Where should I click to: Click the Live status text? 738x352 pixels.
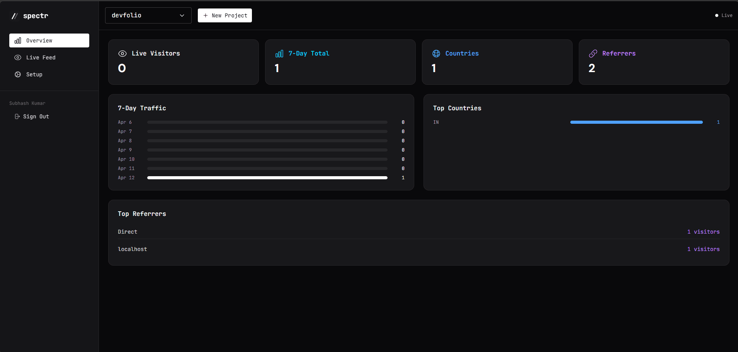point(727,15)
